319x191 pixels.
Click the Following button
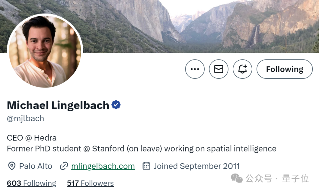[x=284, y=69]
